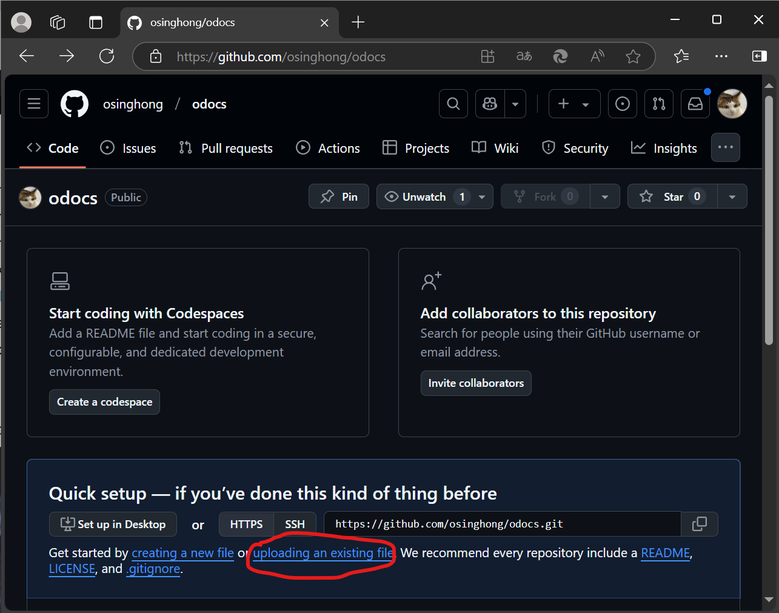Open pull requests icon in top header
Viewport: 779px width, 613px height.
click(658, 104)
